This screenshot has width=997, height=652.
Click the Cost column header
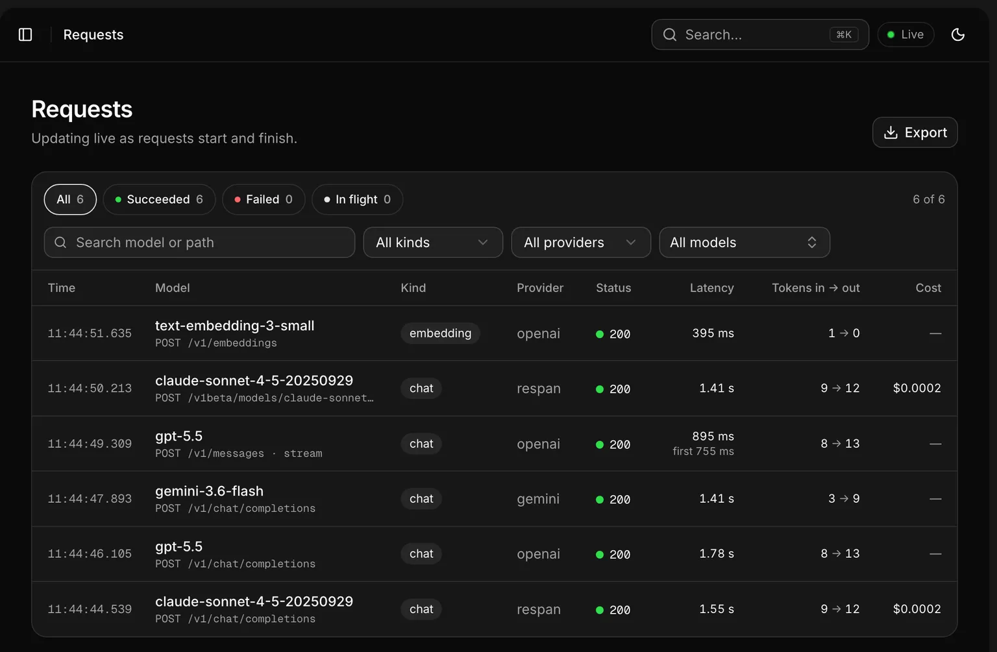tap(928, 288)
